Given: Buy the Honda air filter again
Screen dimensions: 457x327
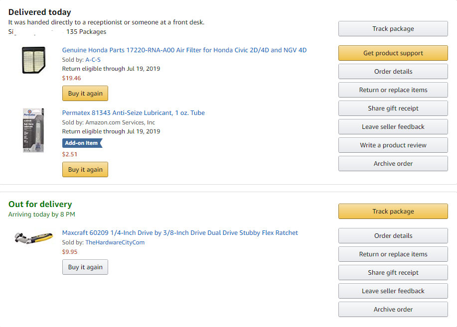Looking at the screenshot, I should (85, 93).
